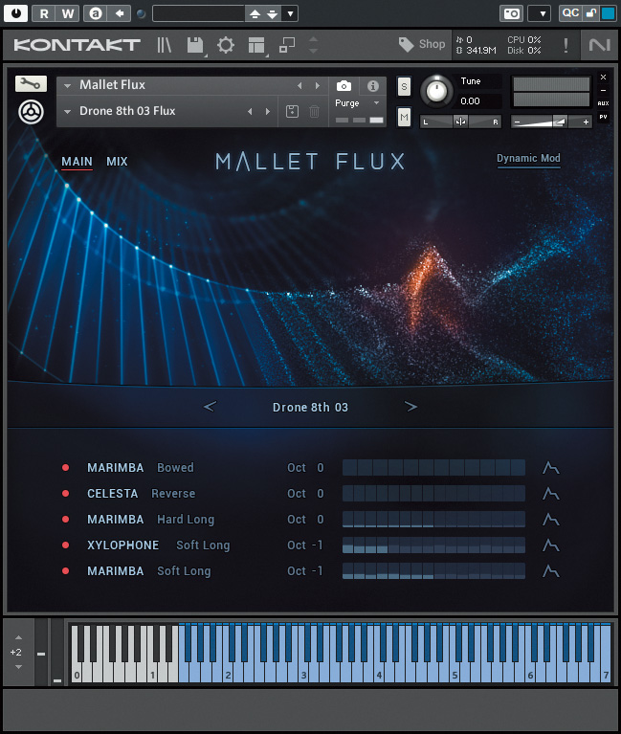Toggle the M mute button

404,117
